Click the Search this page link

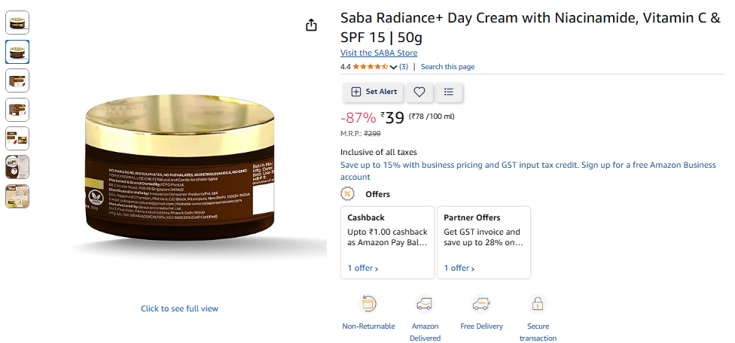[447, 67]
